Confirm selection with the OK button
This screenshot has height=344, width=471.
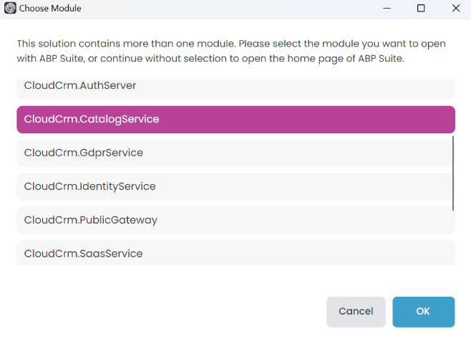click(423, 312)
